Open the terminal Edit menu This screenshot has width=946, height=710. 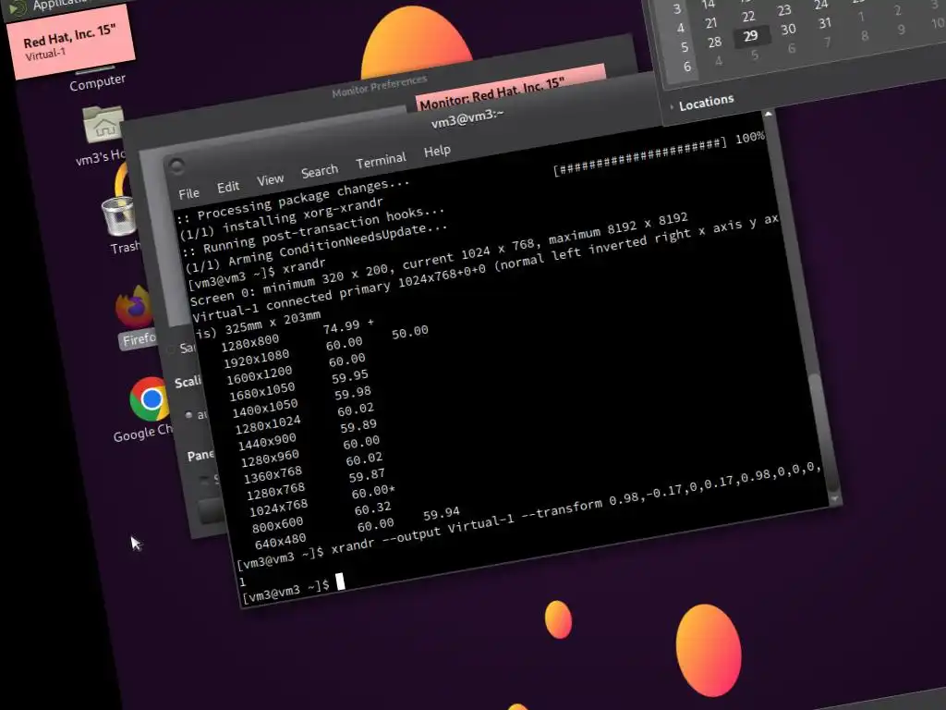coord(228,187)
